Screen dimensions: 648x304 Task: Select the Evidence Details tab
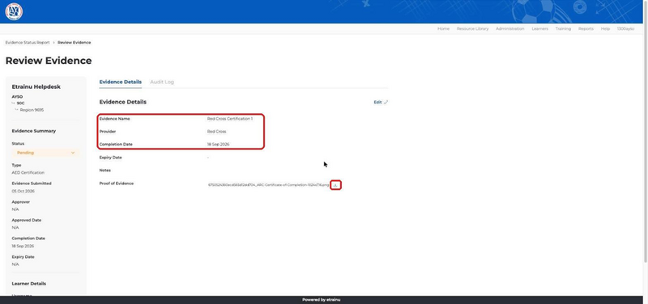(x=120, y=82)
